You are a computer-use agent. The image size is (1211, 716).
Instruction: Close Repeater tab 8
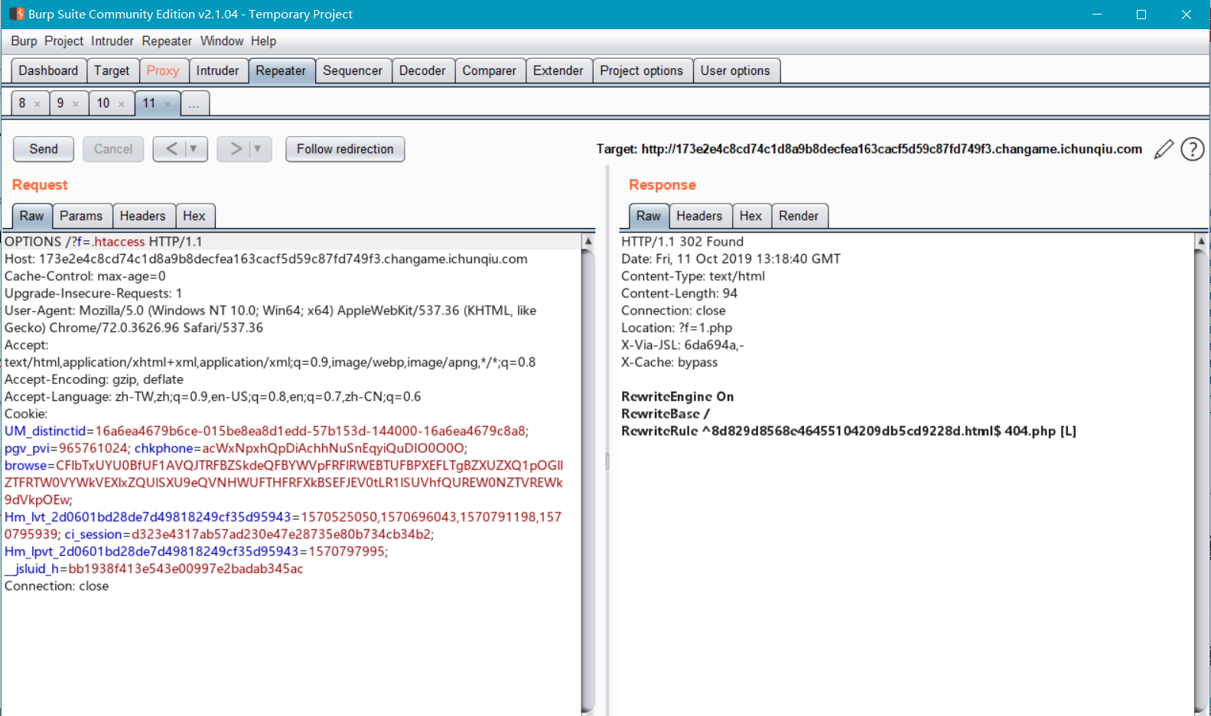point(37,104)
